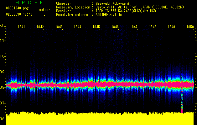Click the kHz axis unit label
Image resolution: width=197 pixels, height=125 pixels.
coord(3,25)
